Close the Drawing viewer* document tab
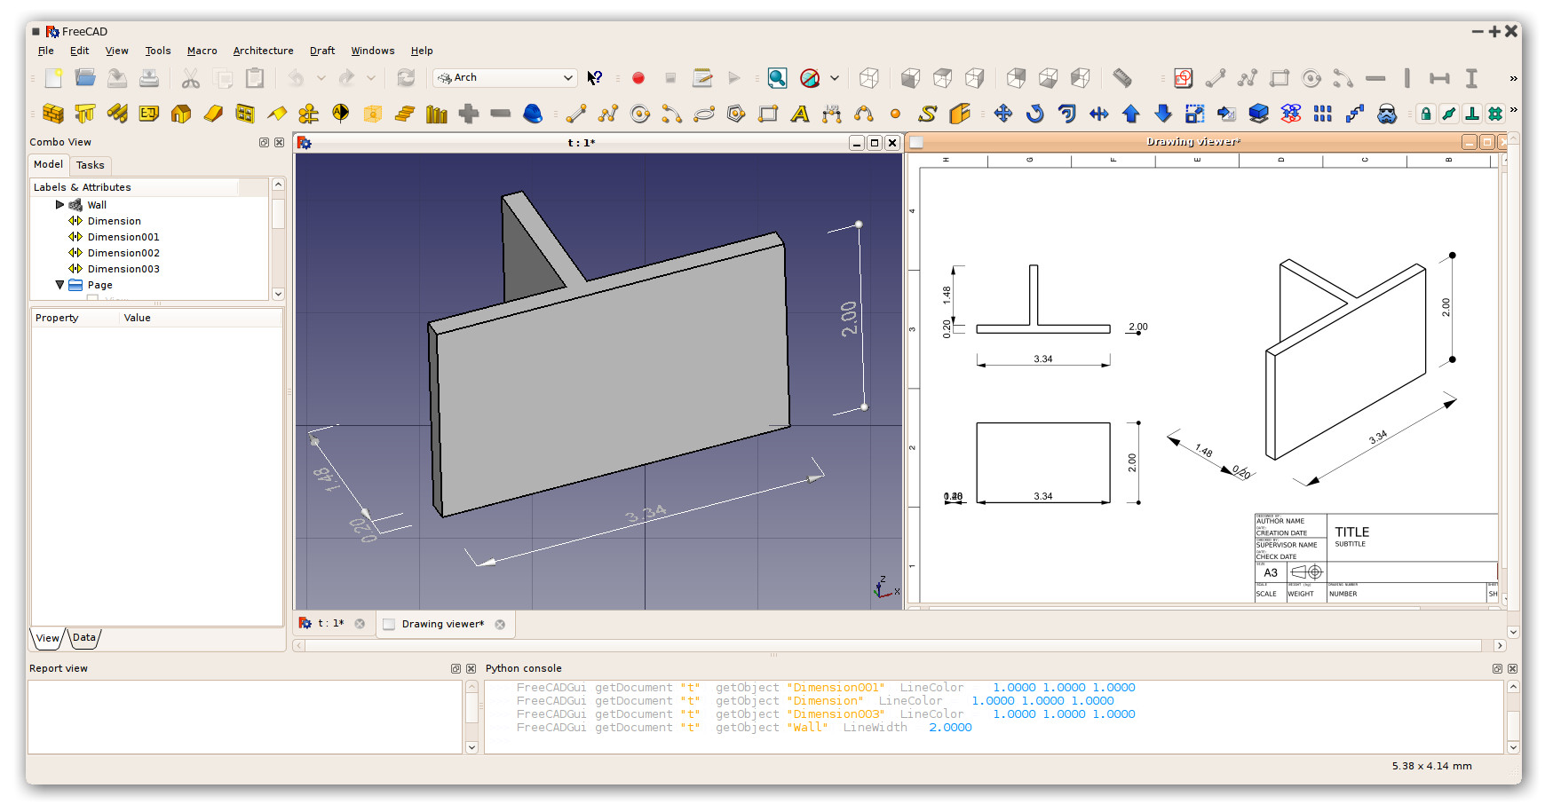 pos(500,624)
